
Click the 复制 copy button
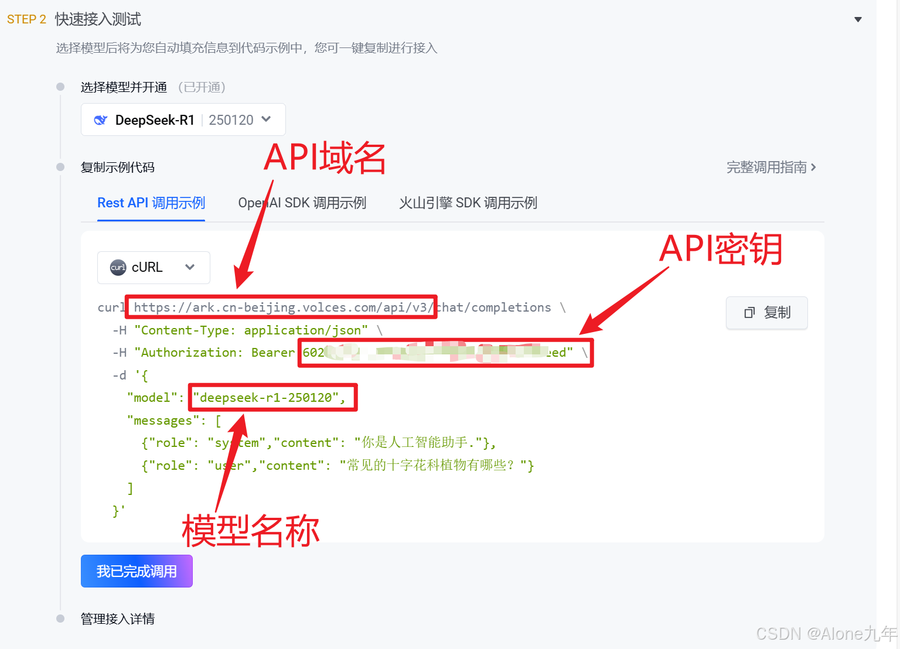(766, 313)
